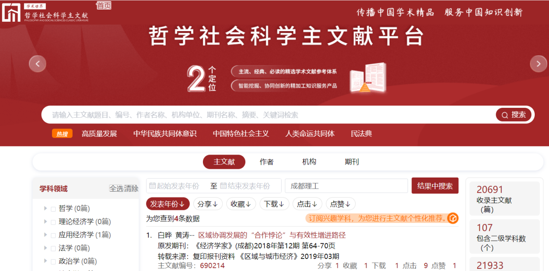Go to previous banner slide arrow

point(38,64)
